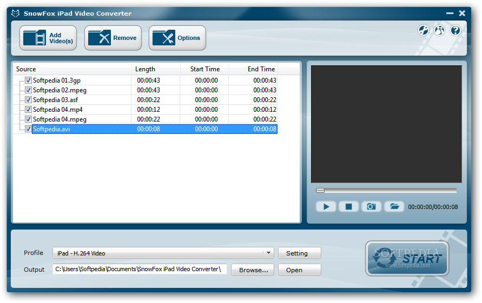Click Start Time of Softpedia 03.asf

[206, 100]
